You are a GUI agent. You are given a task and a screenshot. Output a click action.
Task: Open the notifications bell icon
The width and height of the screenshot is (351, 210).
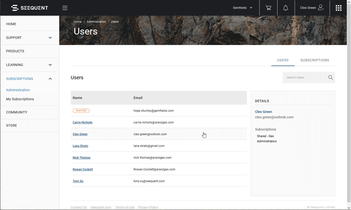(x=286, y=8)
